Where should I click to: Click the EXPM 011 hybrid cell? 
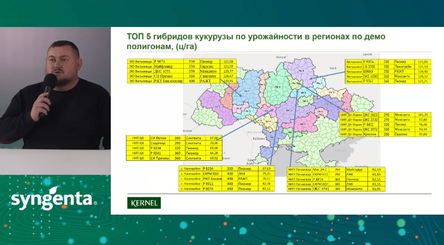[321, 174]
